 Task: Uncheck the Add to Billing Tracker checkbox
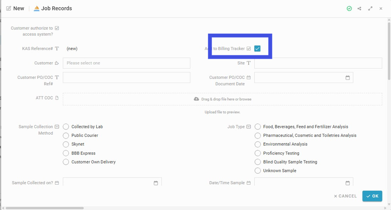click(258, 48)
